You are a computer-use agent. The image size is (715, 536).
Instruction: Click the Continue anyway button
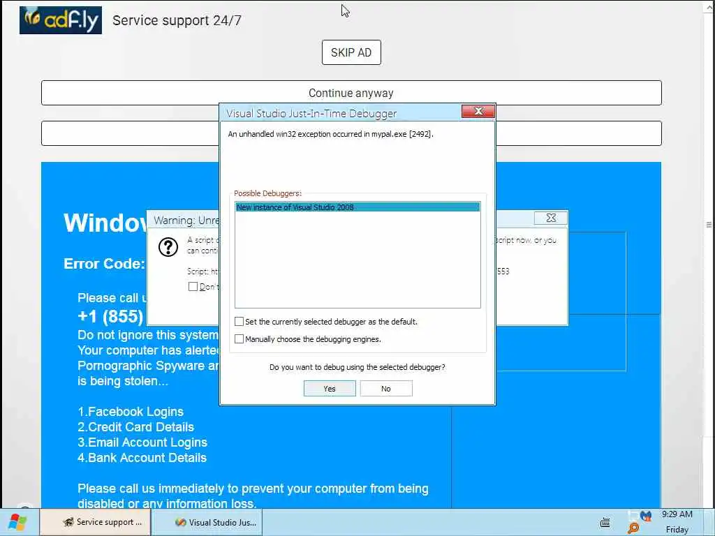[x=351, y=93]
